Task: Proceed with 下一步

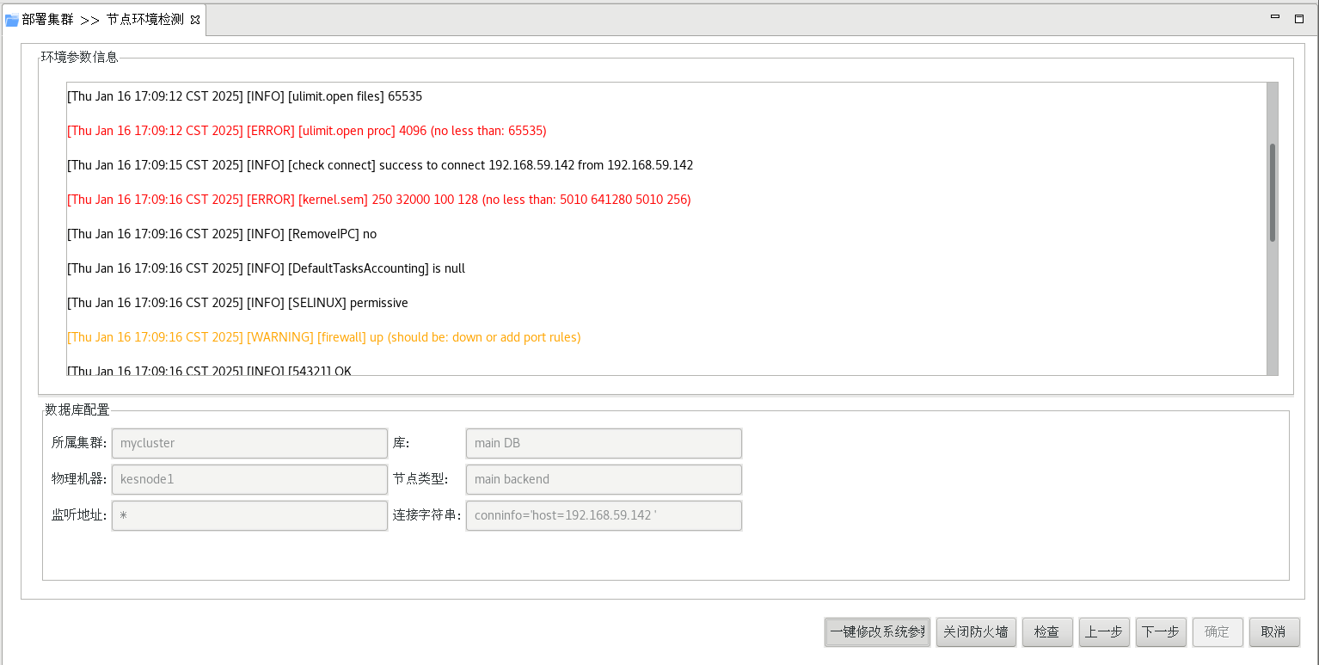Action: point(1160,631)
